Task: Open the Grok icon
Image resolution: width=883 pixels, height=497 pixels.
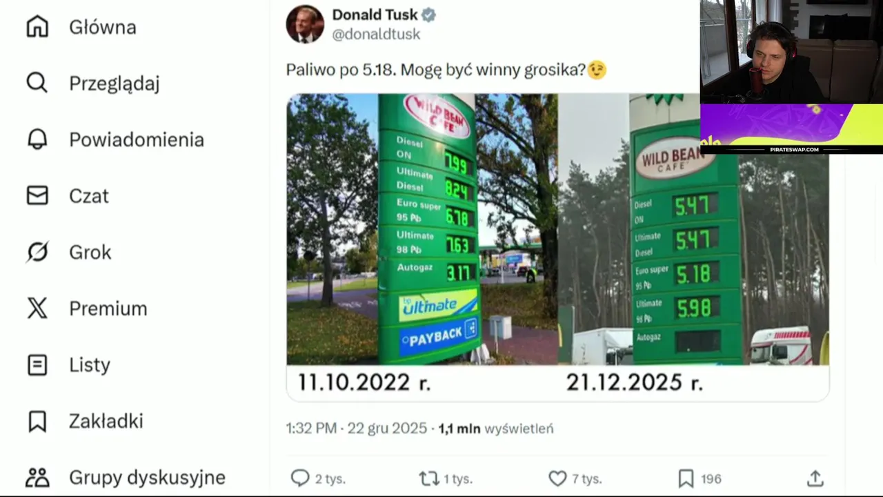Action: pos(37,252)
